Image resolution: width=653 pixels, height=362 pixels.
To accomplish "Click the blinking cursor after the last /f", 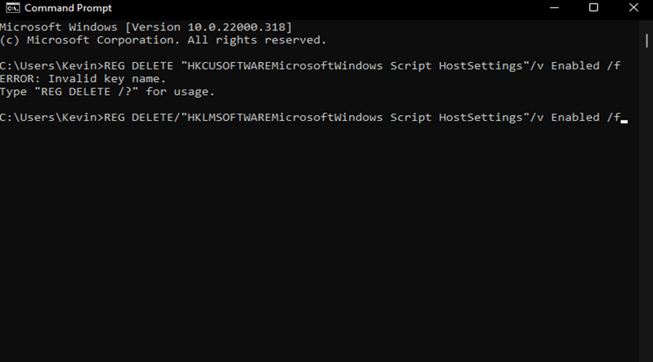I will click(624, 122).
